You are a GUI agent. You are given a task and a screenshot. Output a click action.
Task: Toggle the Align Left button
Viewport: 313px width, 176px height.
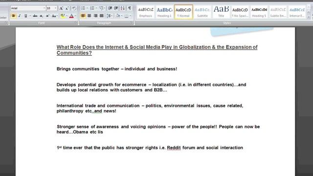click(x=83, y=16)
